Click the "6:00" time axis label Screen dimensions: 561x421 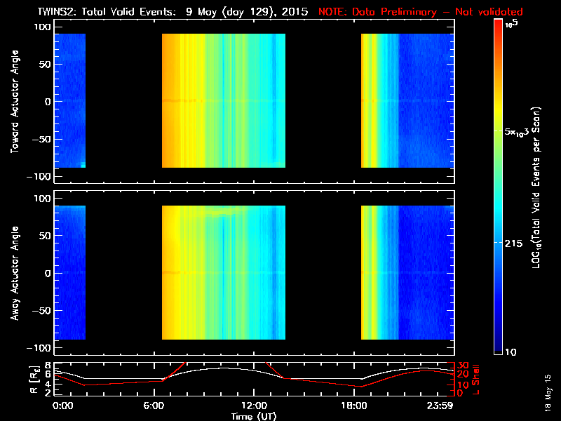pyautogui.click(x=154, y=406)
